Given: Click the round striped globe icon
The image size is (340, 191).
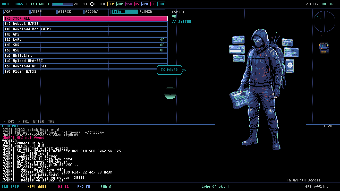Looking at the screenshot, I should (x=170, y=93).
